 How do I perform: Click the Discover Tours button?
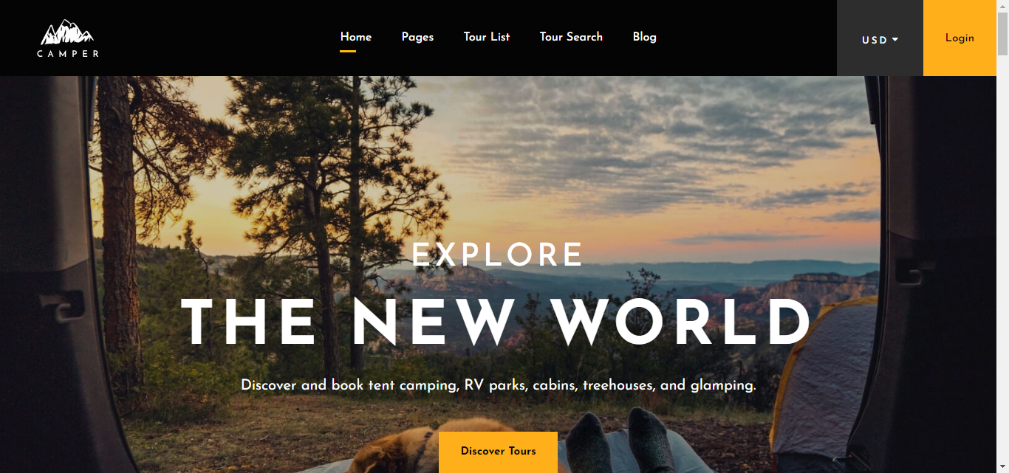click(498, 452)
